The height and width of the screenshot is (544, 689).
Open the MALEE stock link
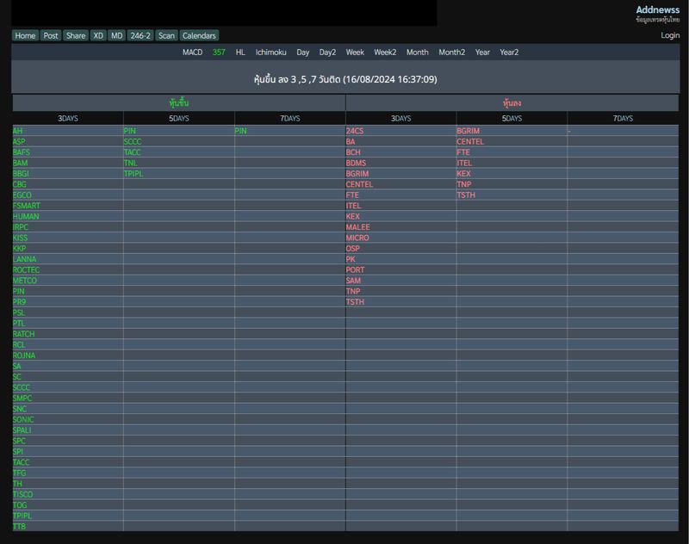coord(357,227)
